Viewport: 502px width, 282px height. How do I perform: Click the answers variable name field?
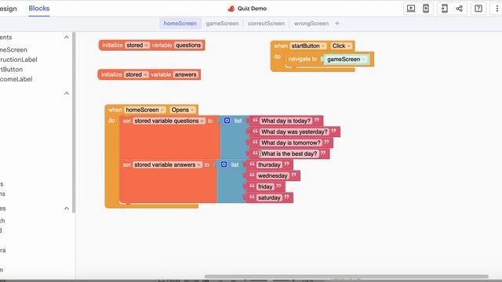click(185, 74)
